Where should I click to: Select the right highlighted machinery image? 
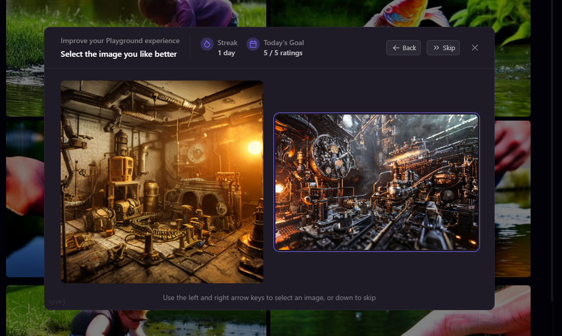pyautogui.click(x=377, y=182)
